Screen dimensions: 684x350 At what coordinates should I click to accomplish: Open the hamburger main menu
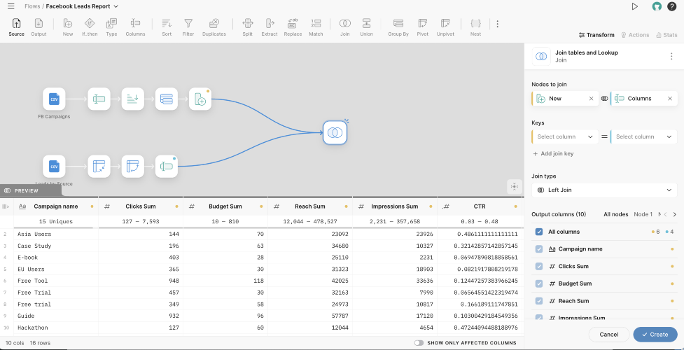pos(11,6)
